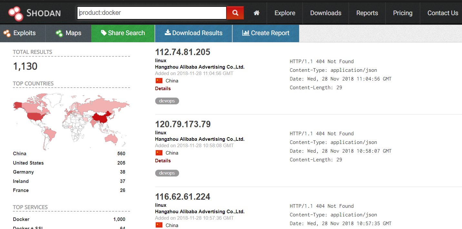
Task: Click the green Maps icon
Action: [59, 33]
